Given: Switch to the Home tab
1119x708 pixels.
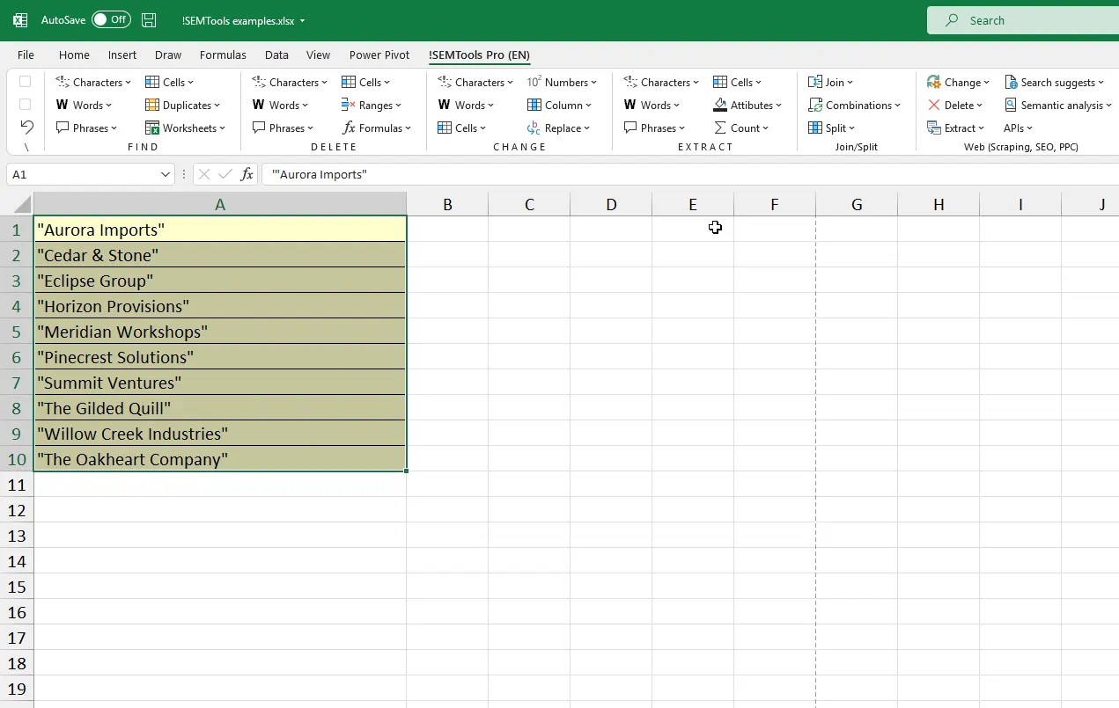Looking at the screenshot, I should (x=74, y=55).
